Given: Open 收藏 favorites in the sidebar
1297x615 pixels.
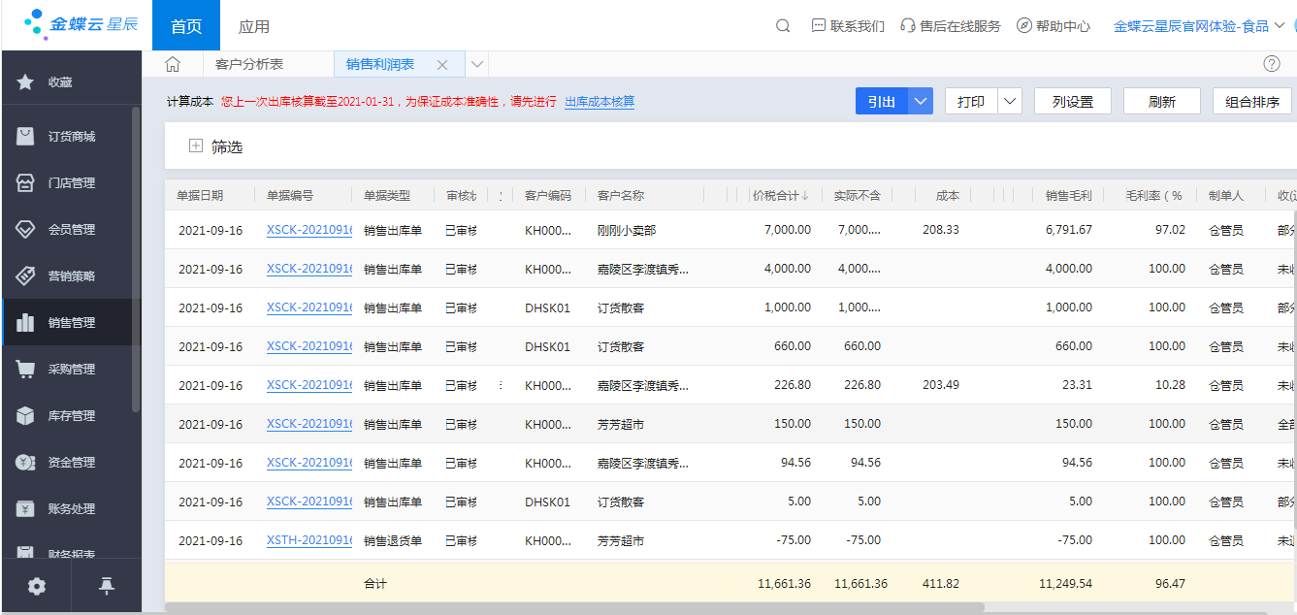Looking at the screenshot, I should pos(60,82).
